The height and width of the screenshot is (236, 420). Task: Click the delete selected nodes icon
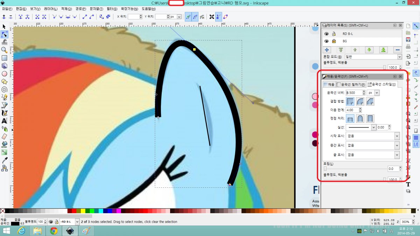(x=11, y=16)
